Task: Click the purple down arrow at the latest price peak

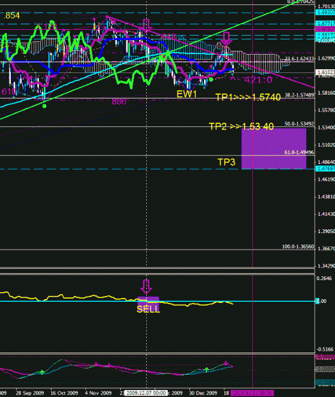Action: click(x=226, y=39)
